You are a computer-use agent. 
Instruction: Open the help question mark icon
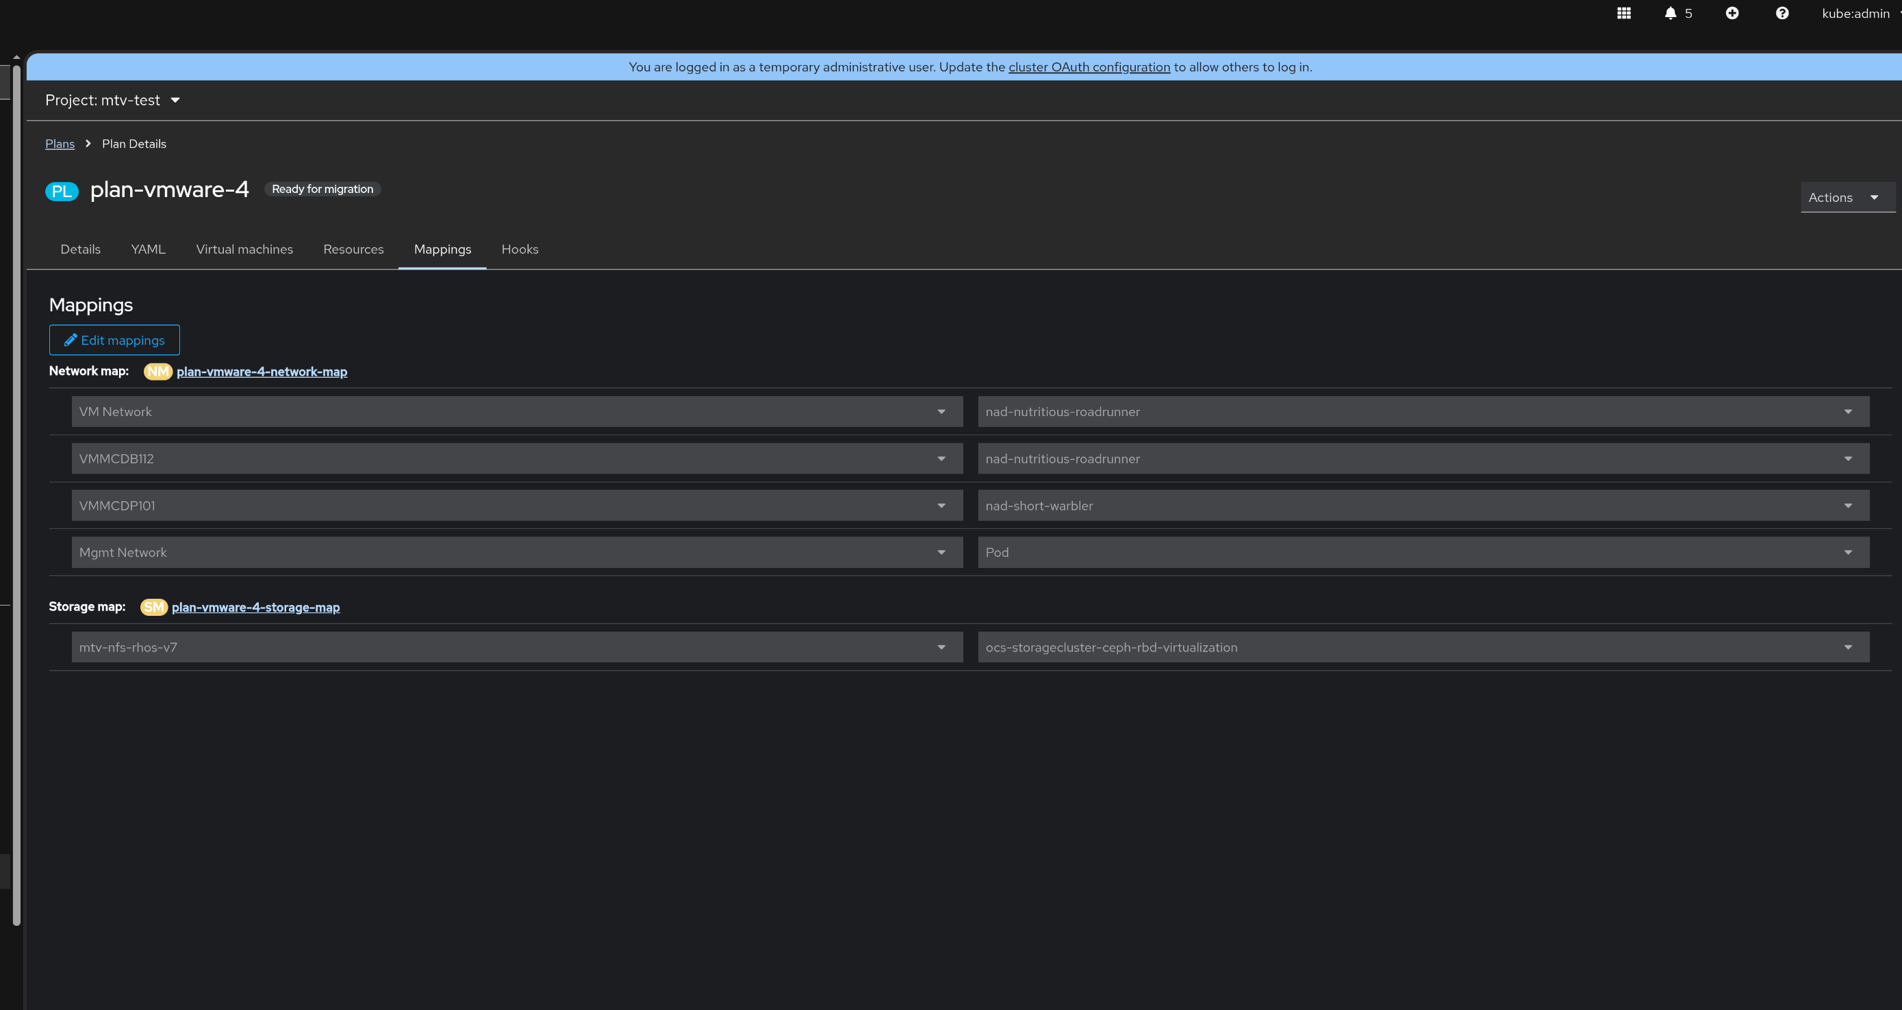(1781, 13)
